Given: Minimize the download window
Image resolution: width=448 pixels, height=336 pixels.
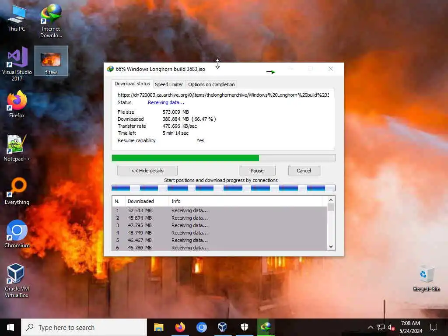Looking at the screenshot, I should tap(291, 69).
